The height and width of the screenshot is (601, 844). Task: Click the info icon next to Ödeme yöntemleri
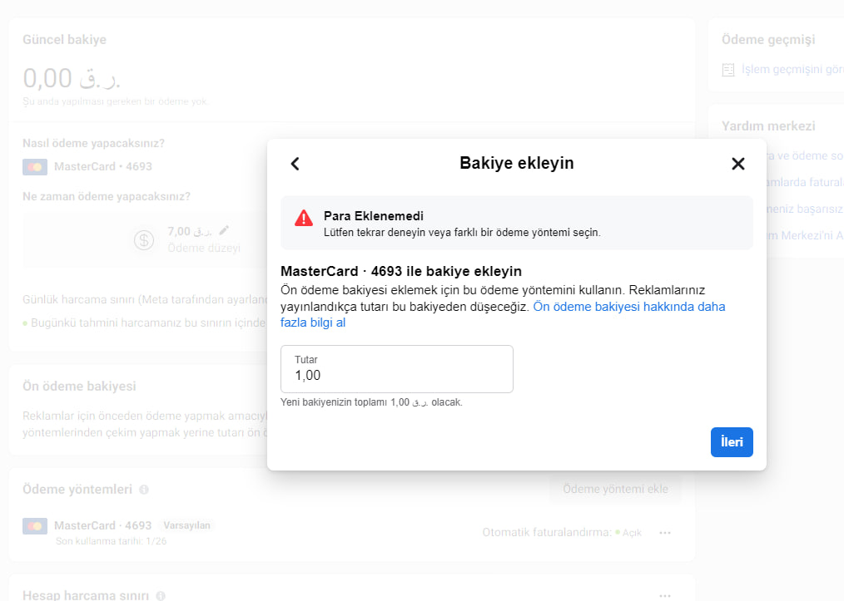[x=144, y=489]
